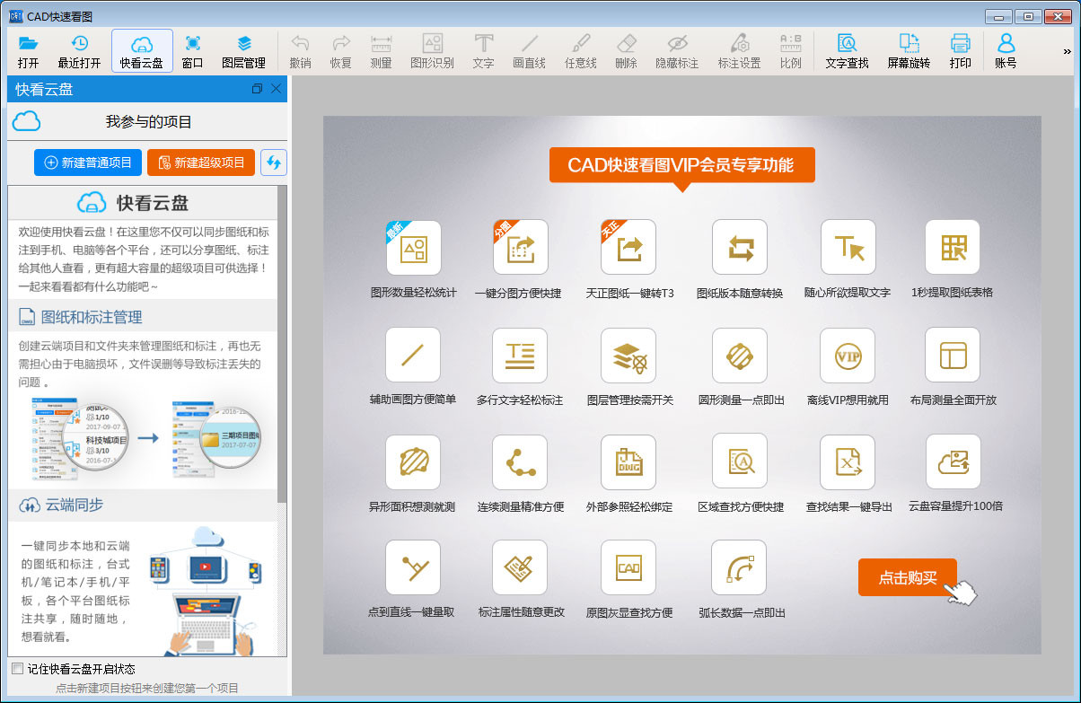Screen dimensions: 1081x703
Task: Expand the toolbar overflow chevron
Action: click(1067, 51)
